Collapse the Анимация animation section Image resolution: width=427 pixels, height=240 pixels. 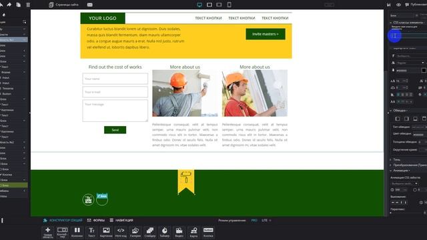point(400,171)
